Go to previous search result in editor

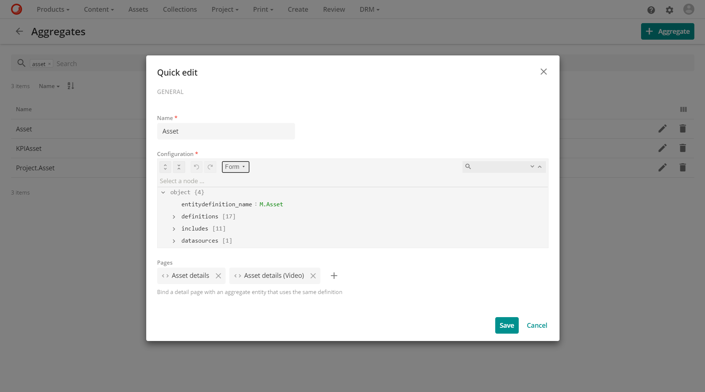540,167
